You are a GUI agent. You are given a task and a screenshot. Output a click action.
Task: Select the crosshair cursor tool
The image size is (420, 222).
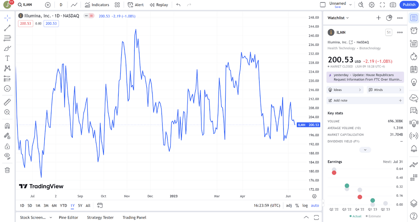coord(7,17)
